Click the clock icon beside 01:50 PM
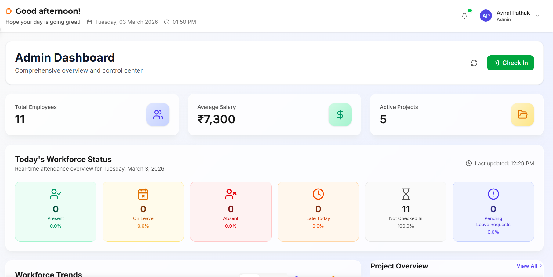Viewport: 553px width, 277px height. coord(167,22)
